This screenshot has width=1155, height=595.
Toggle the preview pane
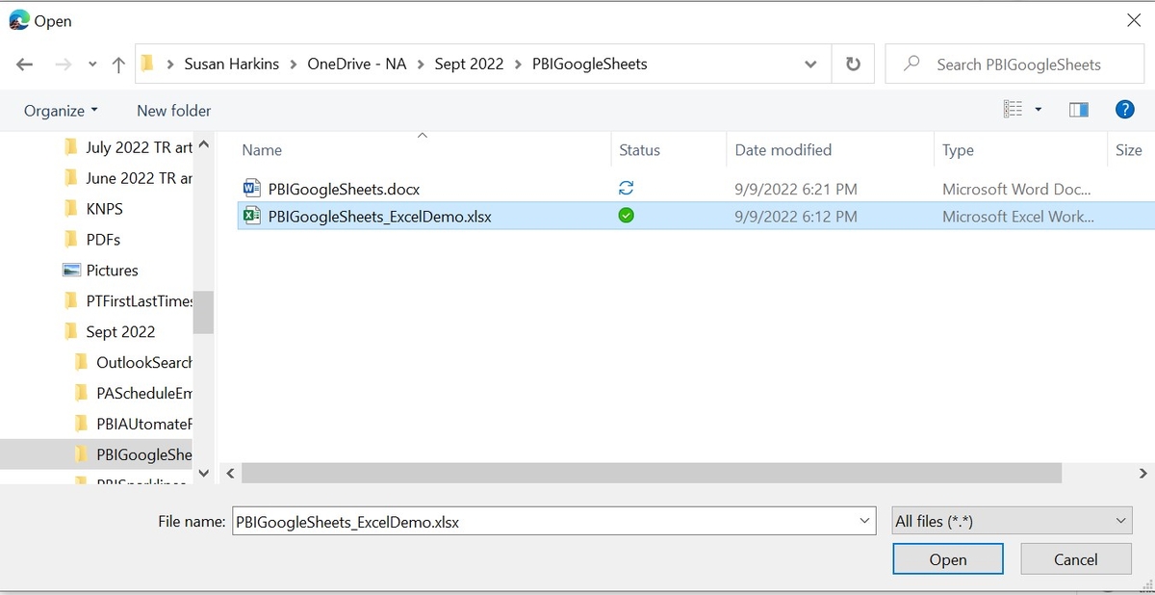[x=1078, y=109]
